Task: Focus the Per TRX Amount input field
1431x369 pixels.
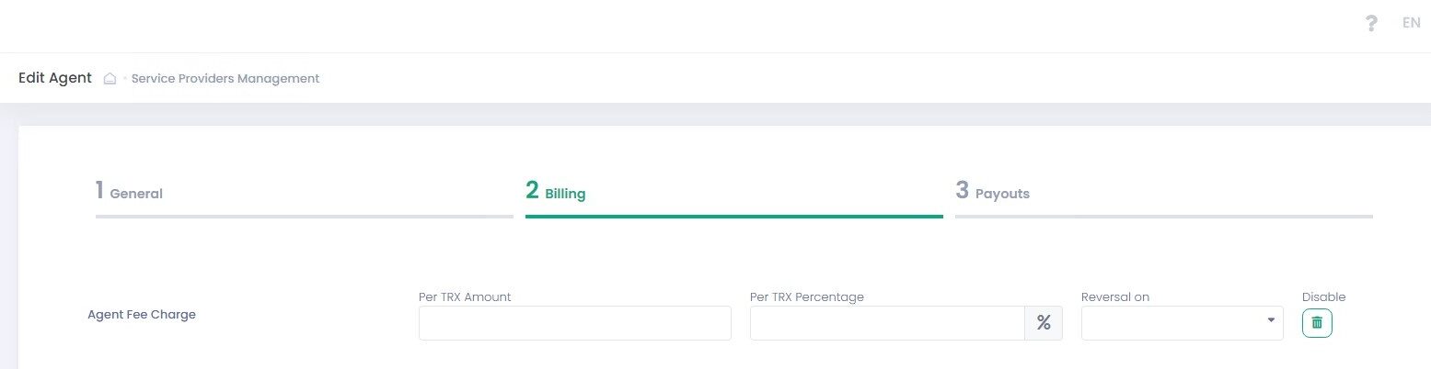Action: point(574,323)
